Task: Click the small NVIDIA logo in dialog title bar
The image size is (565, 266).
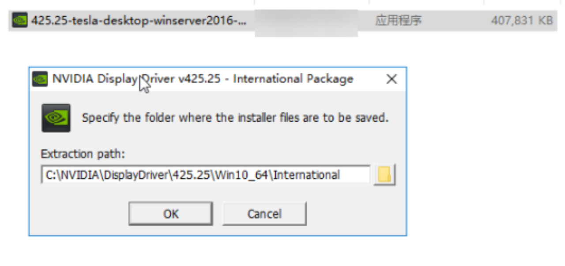Action: [40, 79]
